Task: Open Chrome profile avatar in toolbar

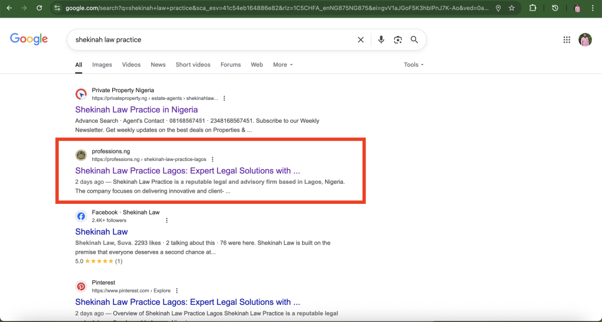Action: (x=577, y=8)
